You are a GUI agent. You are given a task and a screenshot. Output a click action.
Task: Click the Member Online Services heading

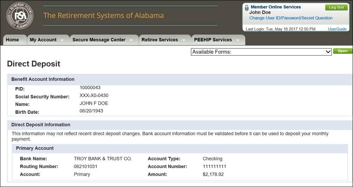[x=276, y=7]
